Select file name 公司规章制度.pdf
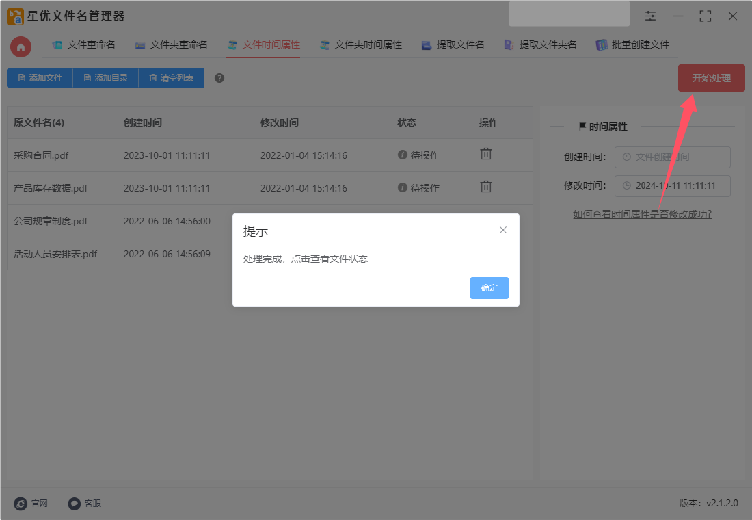 (51, 221)
